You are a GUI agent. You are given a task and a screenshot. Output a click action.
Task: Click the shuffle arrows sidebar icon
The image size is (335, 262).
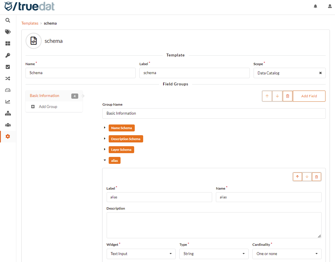click(8, 78)
